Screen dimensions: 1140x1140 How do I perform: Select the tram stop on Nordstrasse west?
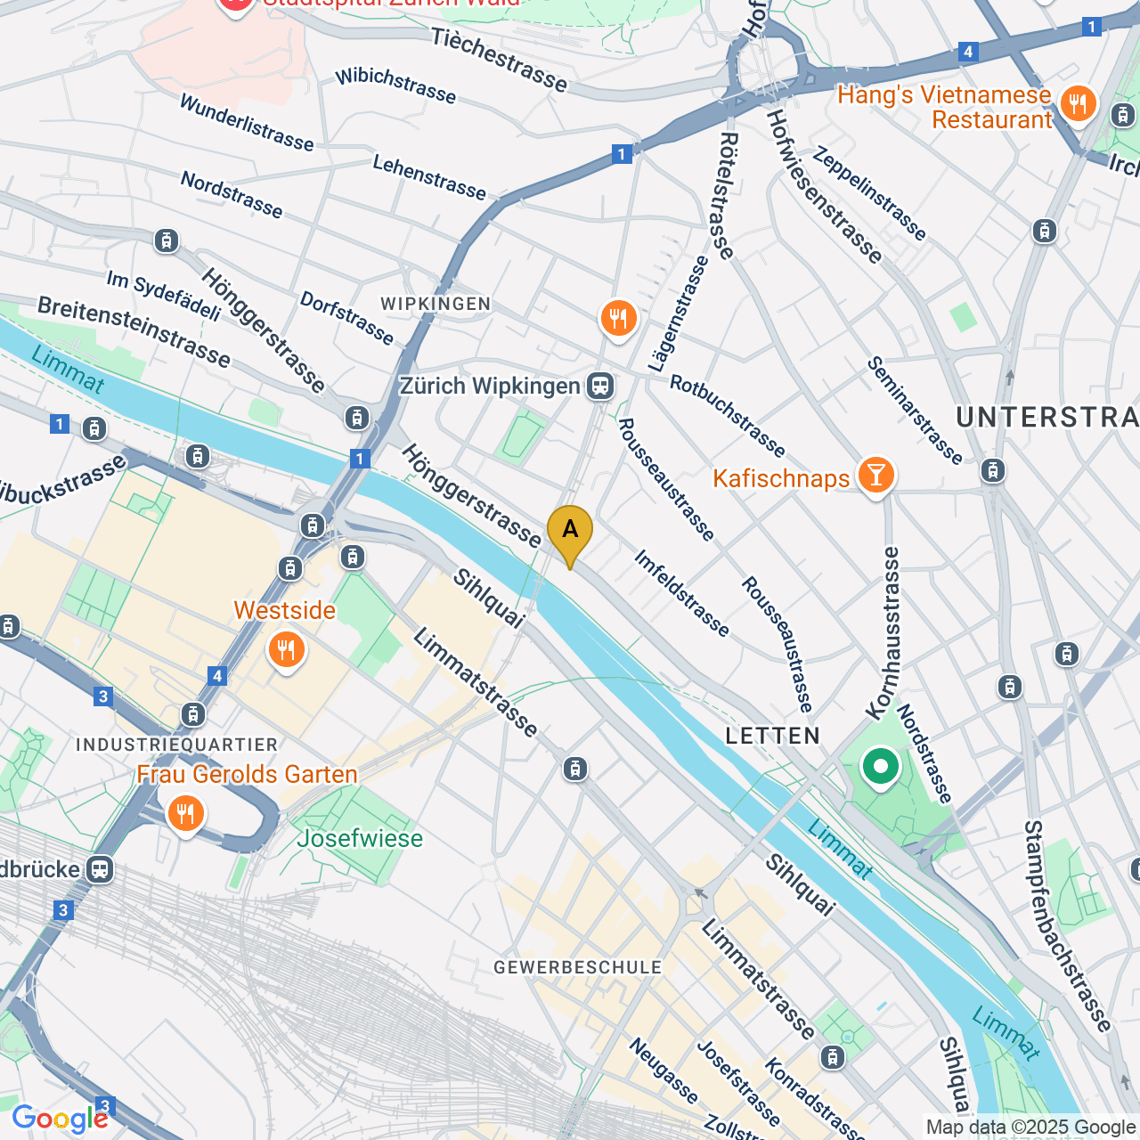click(166, 240)
